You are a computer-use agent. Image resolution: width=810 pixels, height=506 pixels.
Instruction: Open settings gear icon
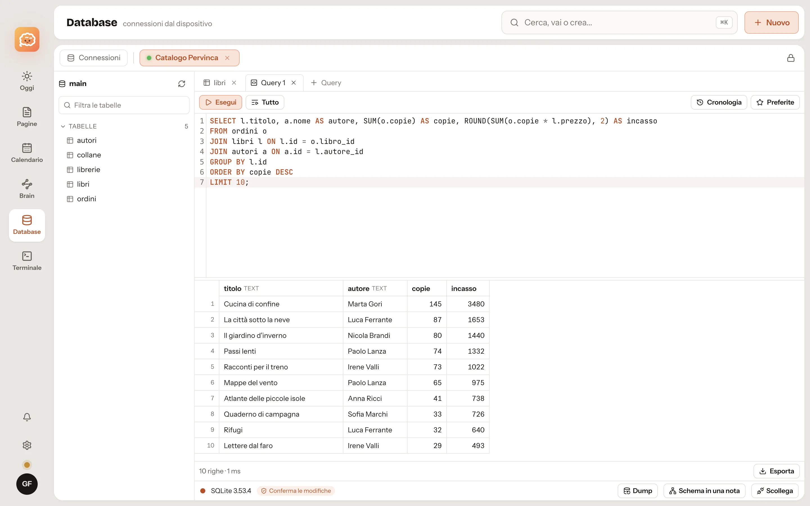click(27, 445)
